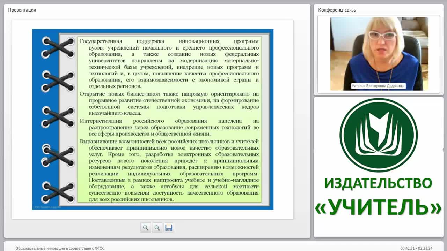Click the slide paragraph starting Выравнивание возможностей

tap(169, 170)
